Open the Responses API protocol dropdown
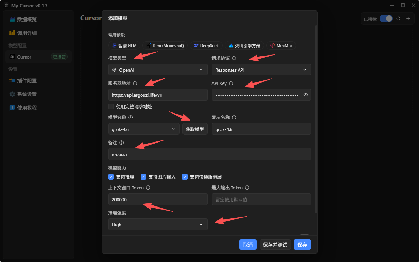Viewport: 419px width, 262px height. [x=261, y=70]
